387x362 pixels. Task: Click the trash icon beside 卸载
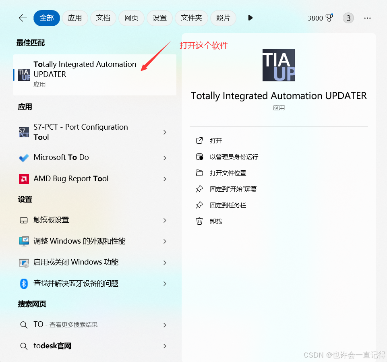point(199,221)
